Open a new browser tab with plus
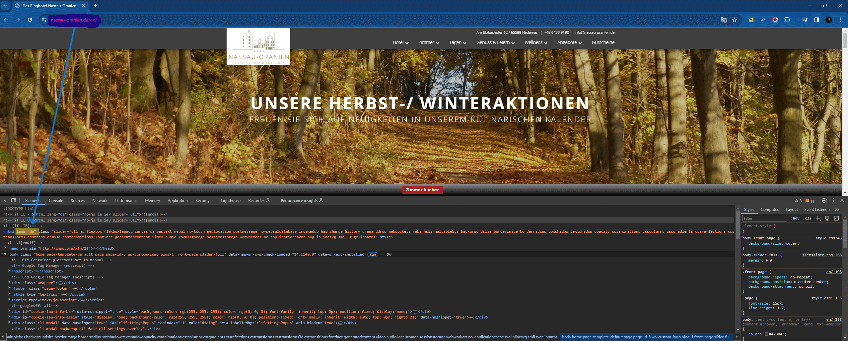 (96, 6)
